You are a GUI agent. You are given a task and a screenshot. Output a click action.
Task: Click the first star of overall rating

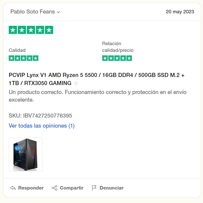pyautogui.click(x=13, y=30)
